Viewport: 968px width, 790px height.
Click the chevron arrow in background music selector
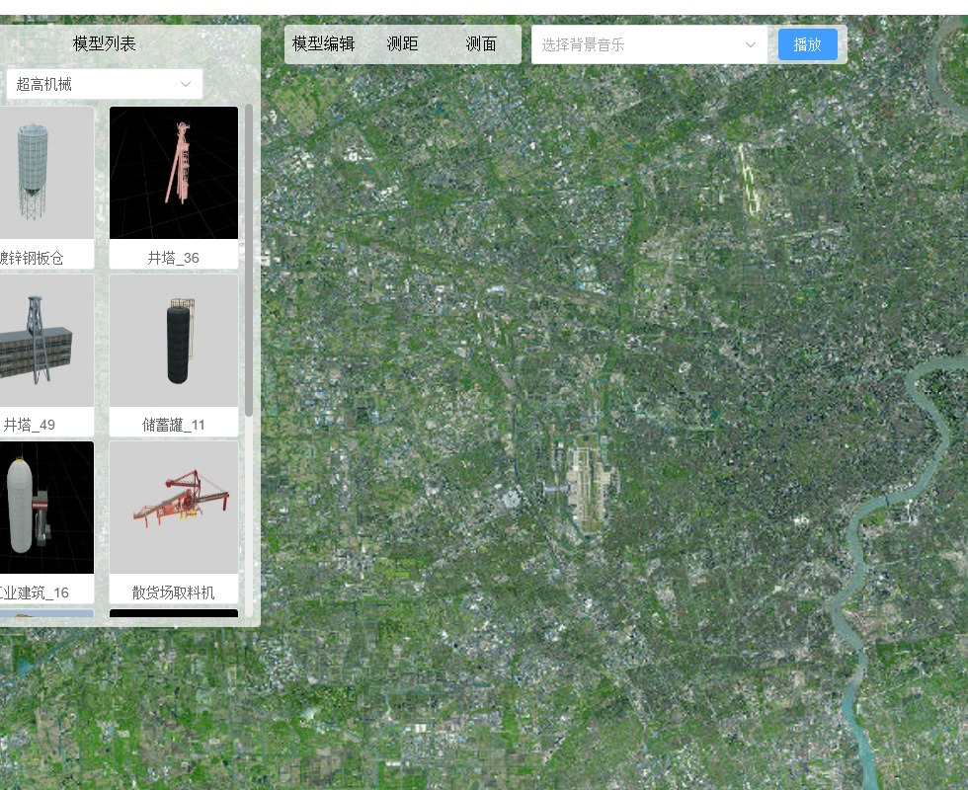(750, 44)
